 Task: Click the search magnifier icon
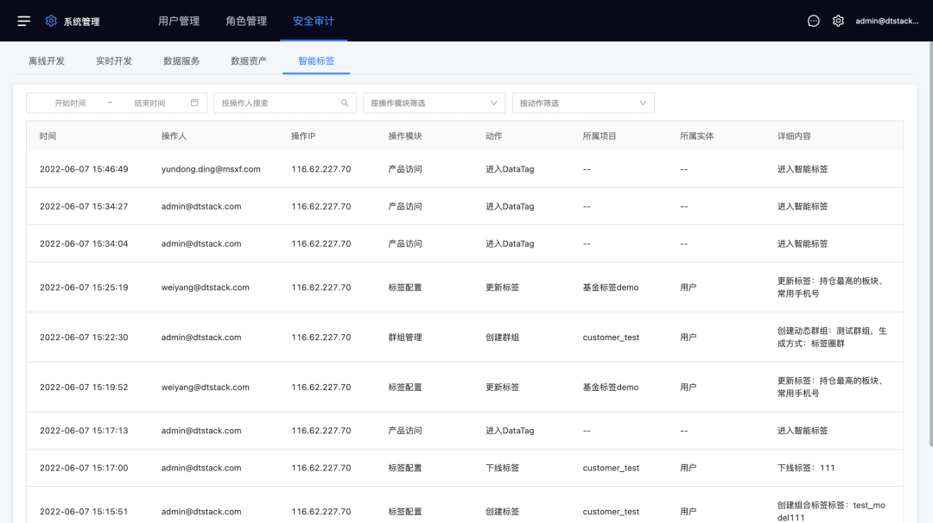tap(345, 103)
